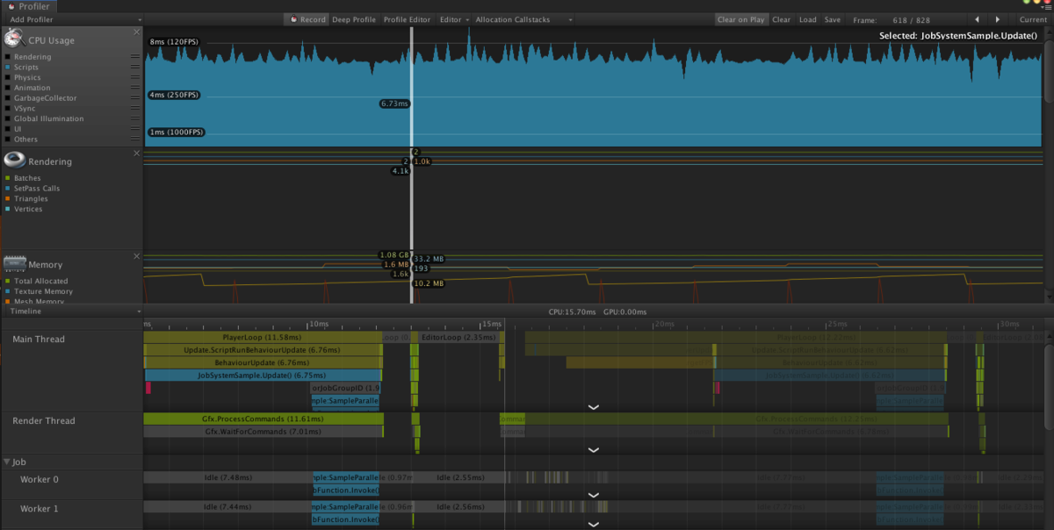
Task: Grab the reorder handle beside UI category
Action: (134, 129)
